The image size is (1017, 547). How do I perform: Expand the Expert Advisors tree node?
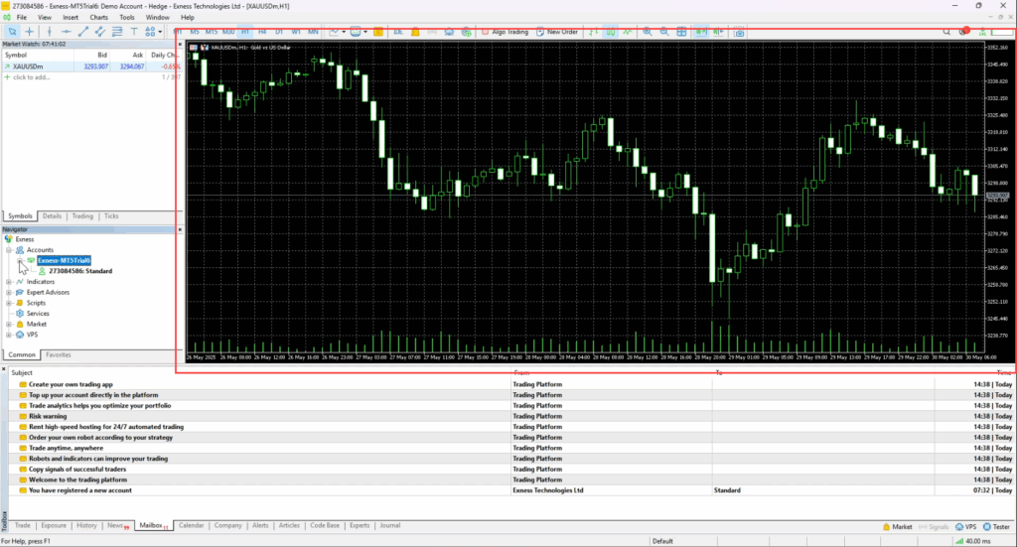[x=9, y=293]
